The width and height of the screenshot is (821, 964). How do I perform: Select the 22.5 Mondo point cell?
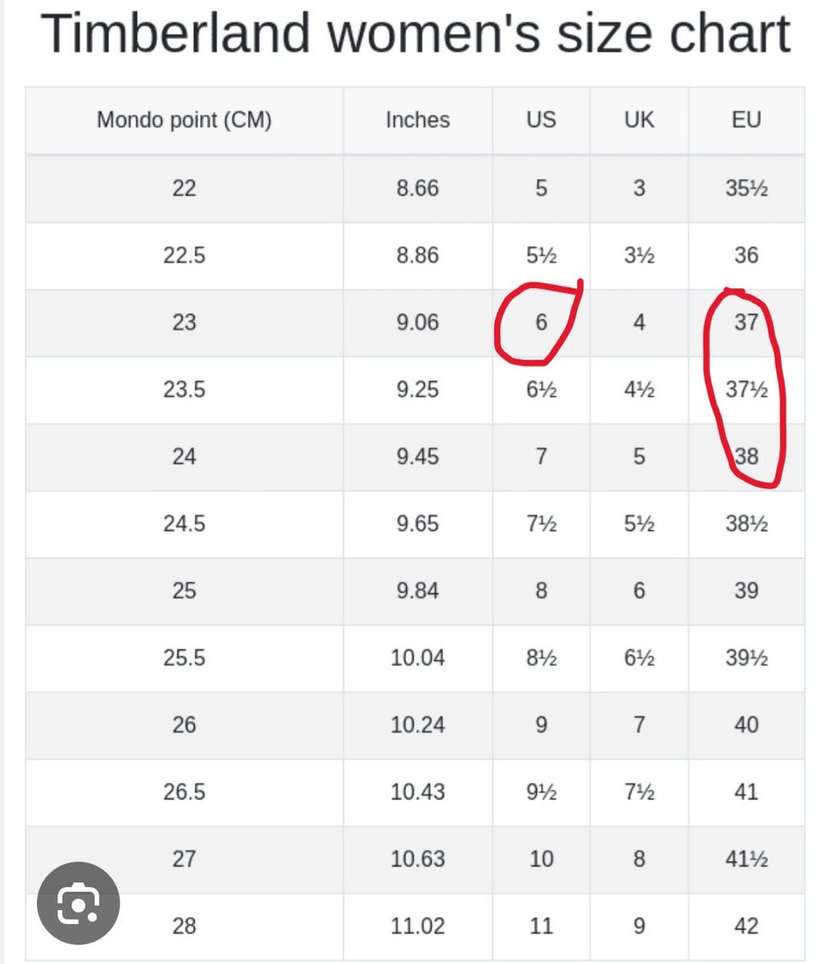tap(184, 255)
